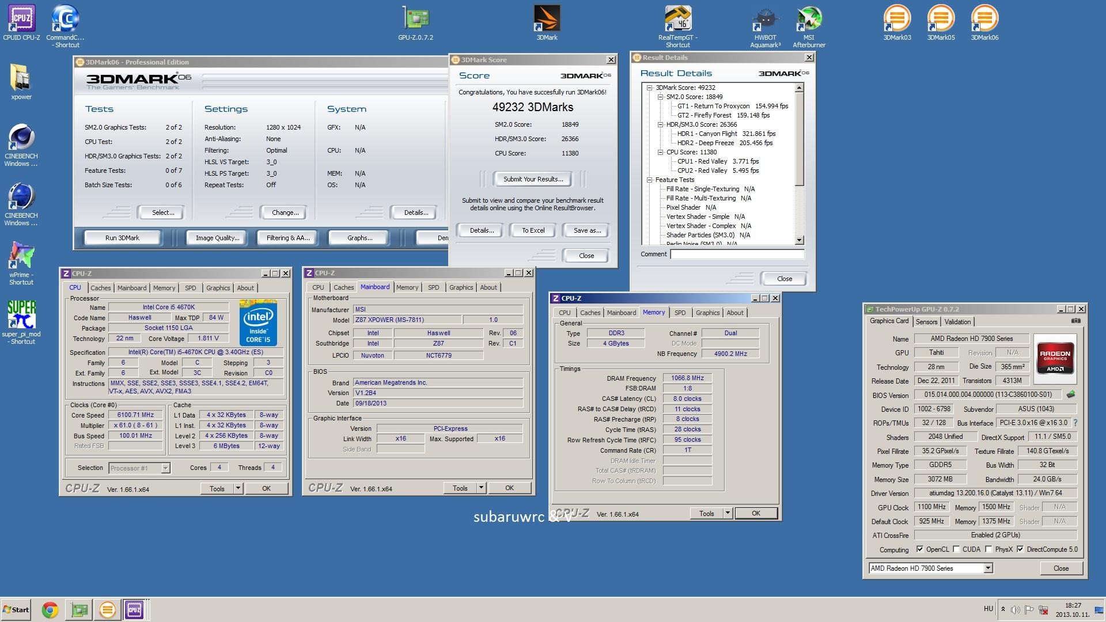
Task: Collapse the 3DMark Score tree node
Action: 650,88
